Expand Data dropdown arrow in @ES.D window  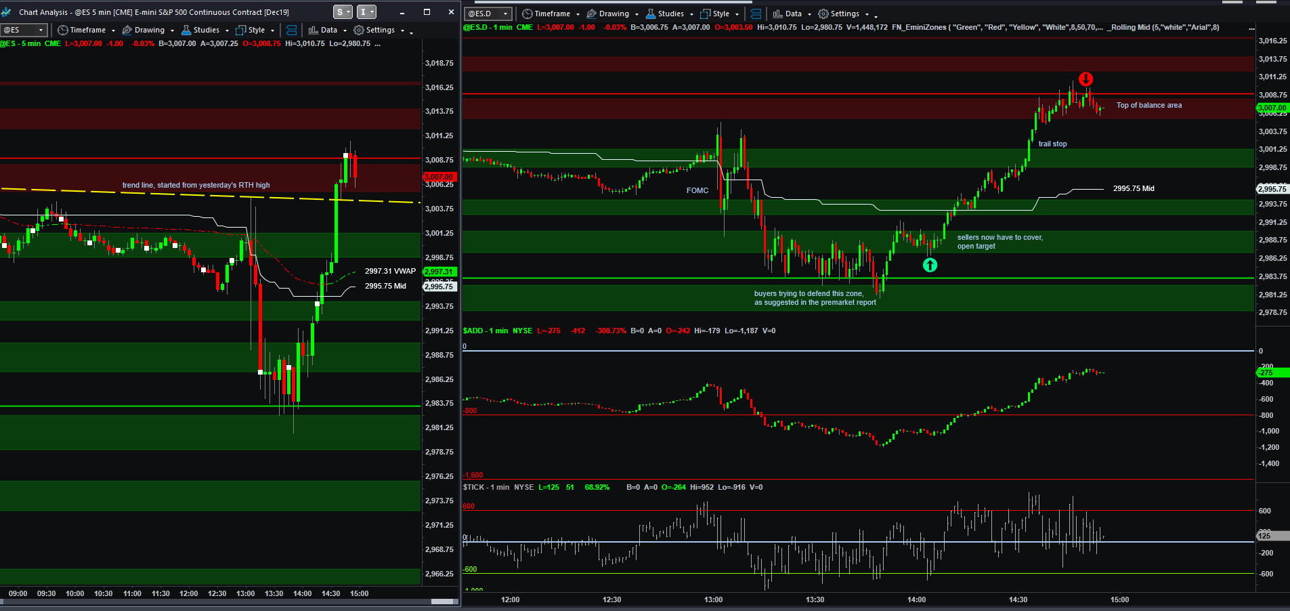(809, 14)
